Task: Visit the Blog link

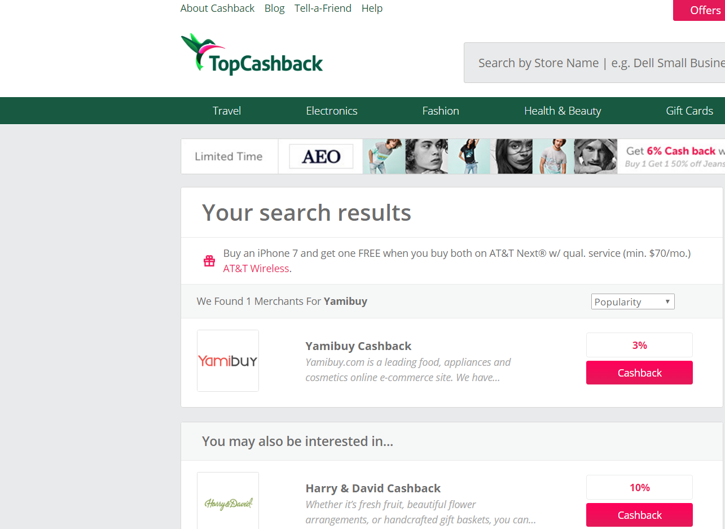Action: (275, 8)
